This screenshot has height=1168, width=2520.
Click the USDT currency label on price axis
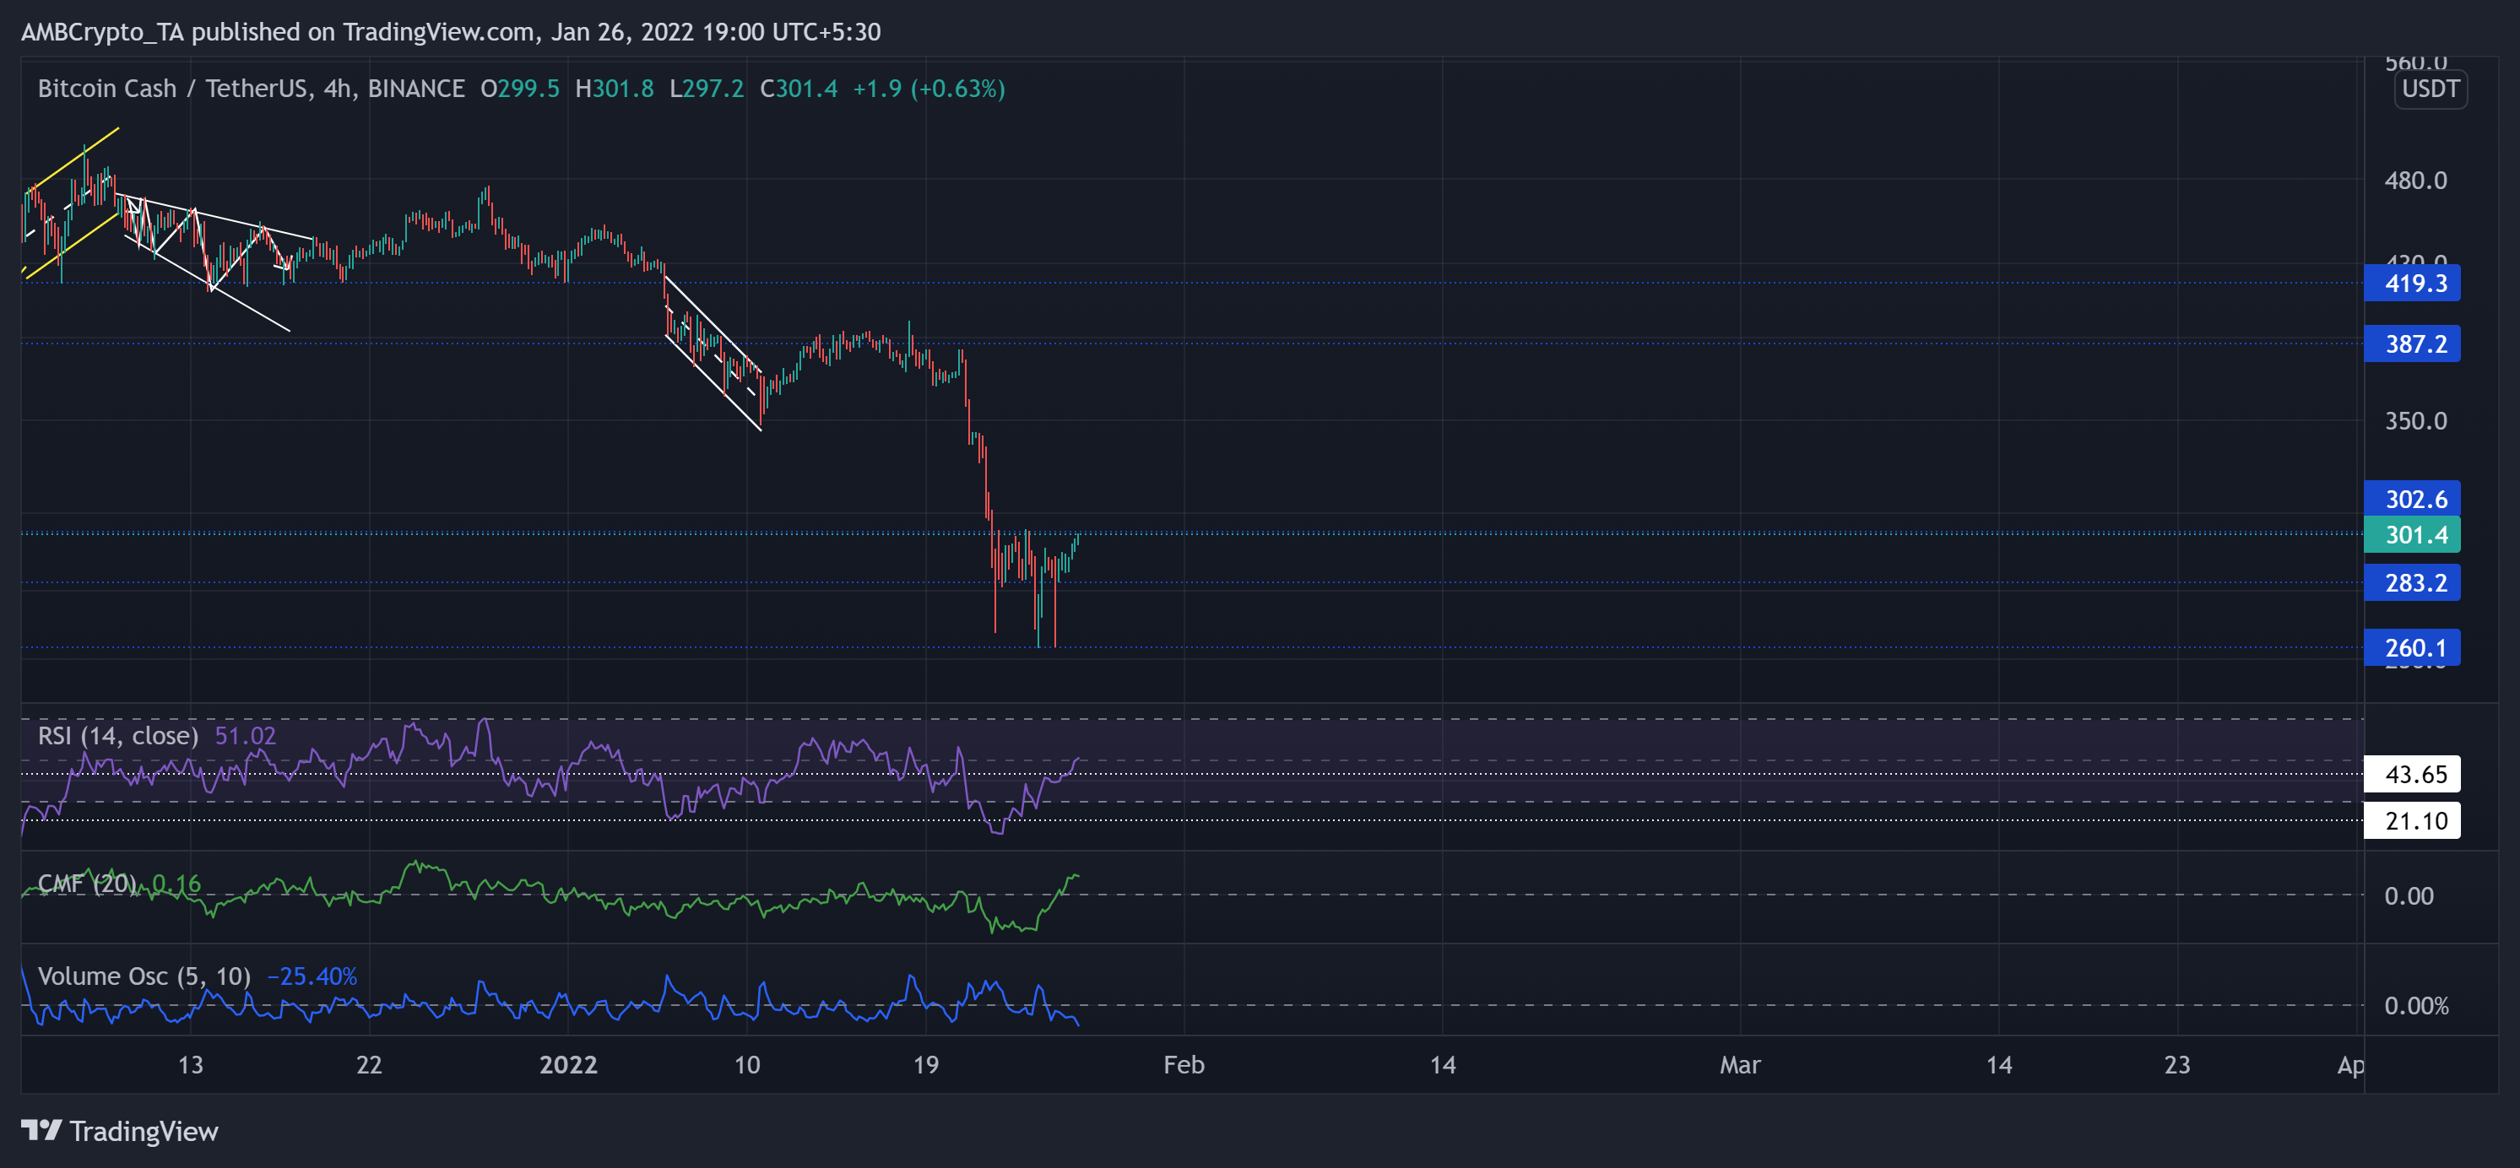coord(2430,89)
